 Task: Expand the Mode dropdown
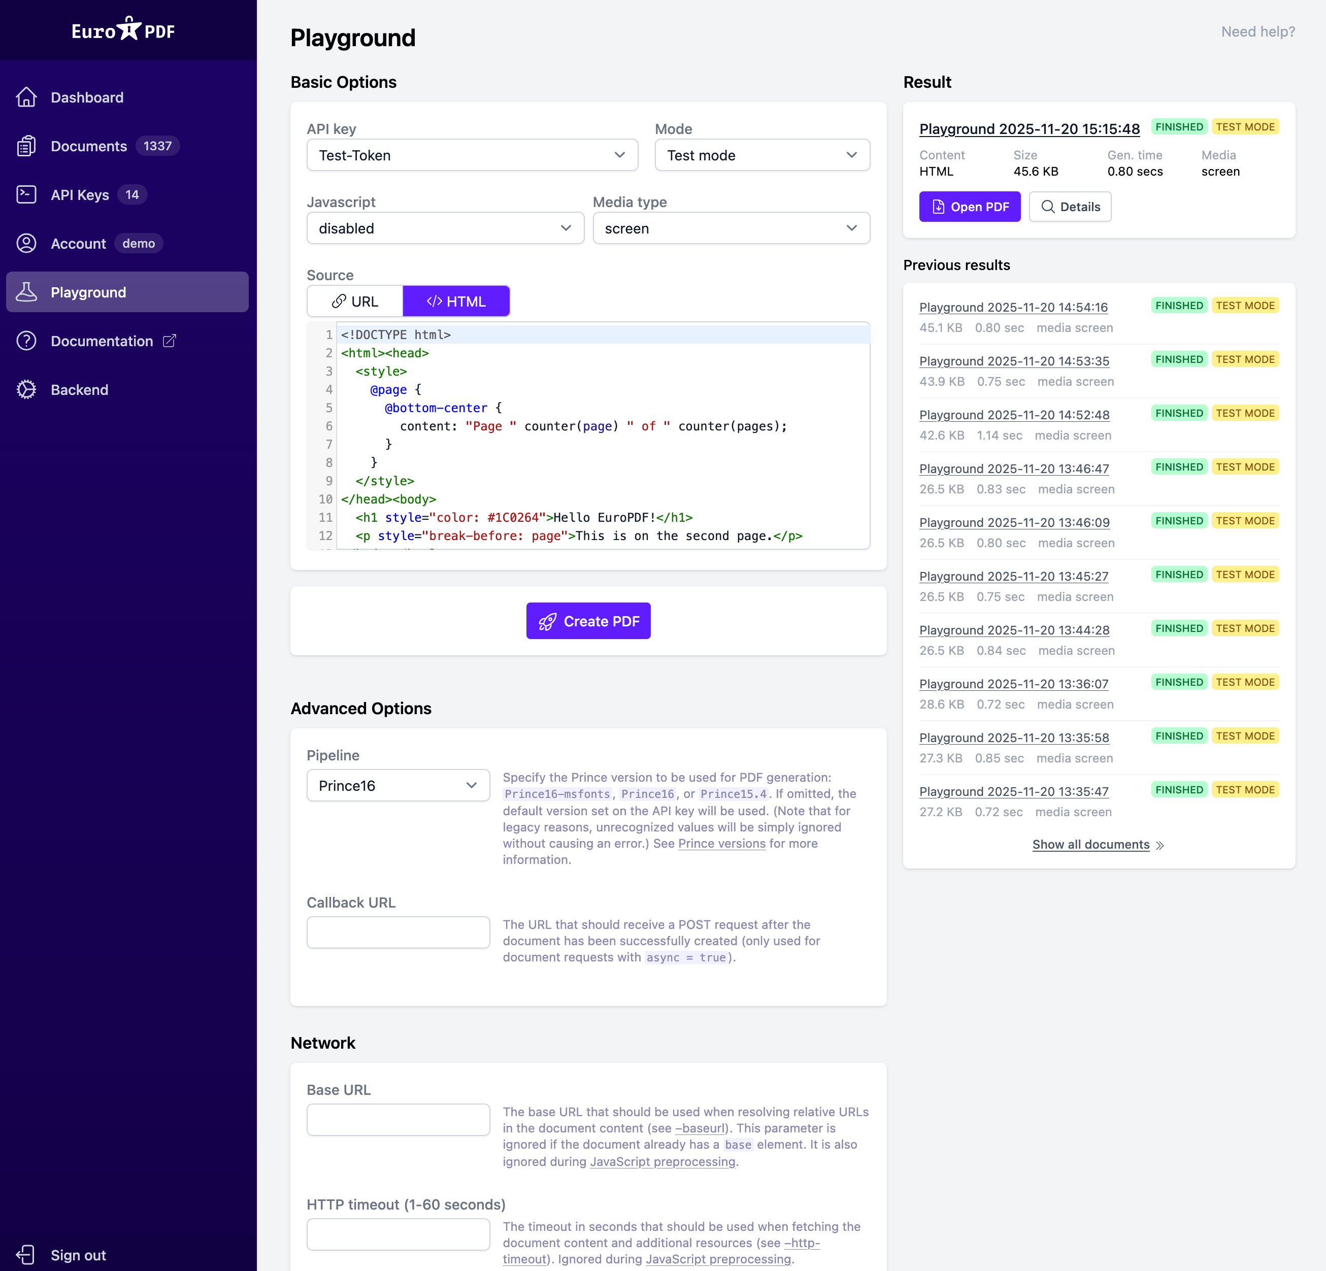[x=762, y=156]
